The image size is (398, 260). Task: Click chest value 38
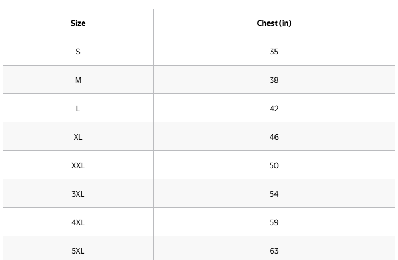click(274, 80)
